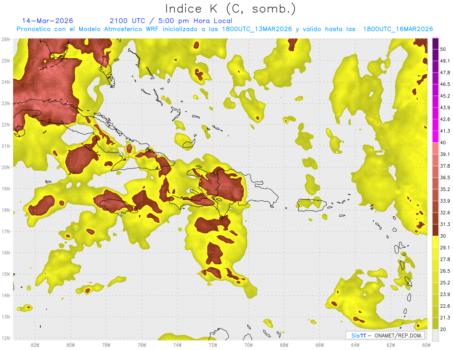Pick the dark brown segment between 30 and 31.3
This screenshot has height=350, width=453.
click(x=435, y=230)
